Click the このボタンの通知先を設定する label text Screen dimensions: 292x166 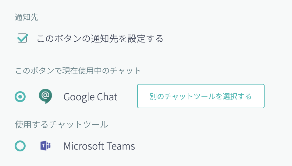pyautogui.click(x=100, y=39)
